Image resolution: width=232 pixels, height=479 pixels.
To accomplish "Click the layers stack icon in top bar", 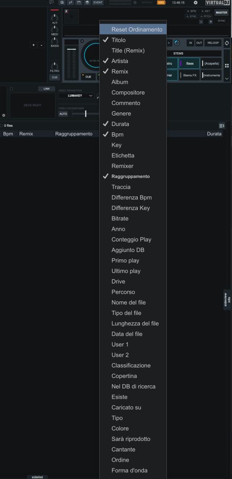I will click(87, 3).
